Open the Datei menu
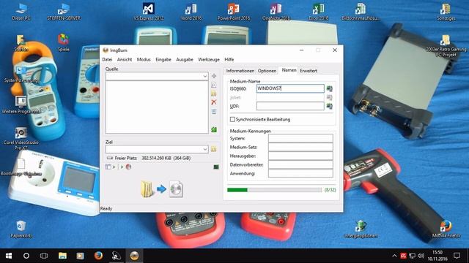Image resolution: width=469 pixels, height=263 pixels. [107, 60]
